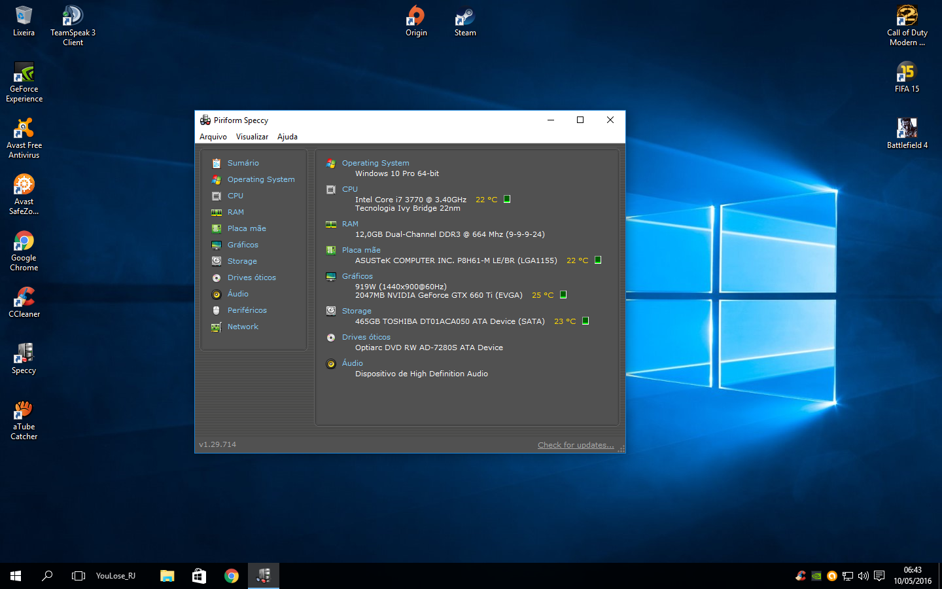Open Steam desktop shortcut
This screenshot has width=942, height=589.
[x=465, y=22]
